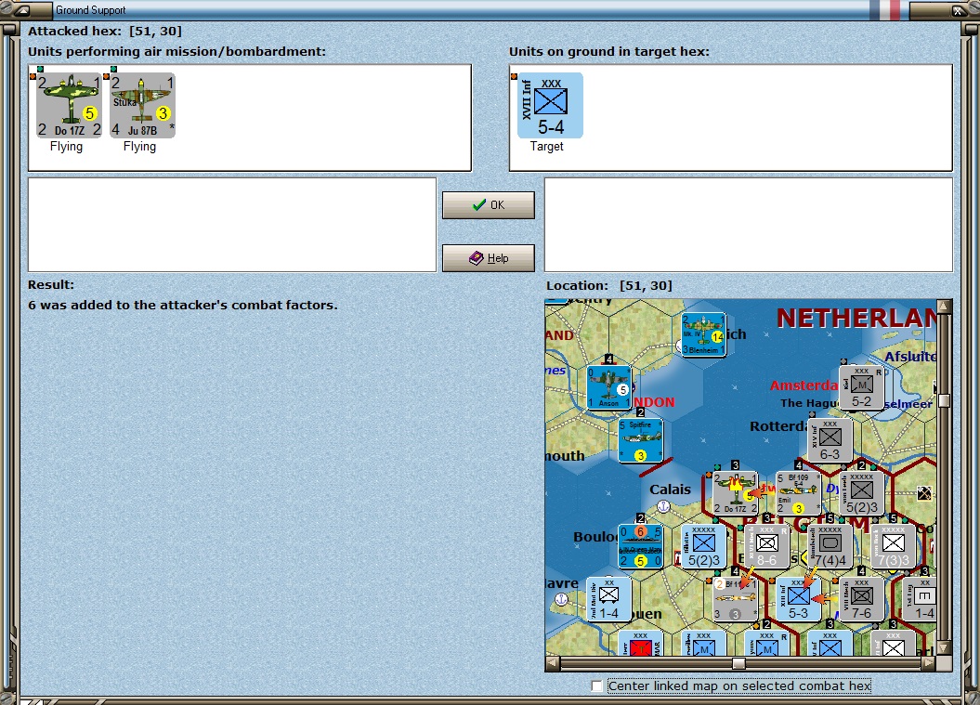
Task: Click the 1-4 motorized division near Le Havre
Action: 609,599
